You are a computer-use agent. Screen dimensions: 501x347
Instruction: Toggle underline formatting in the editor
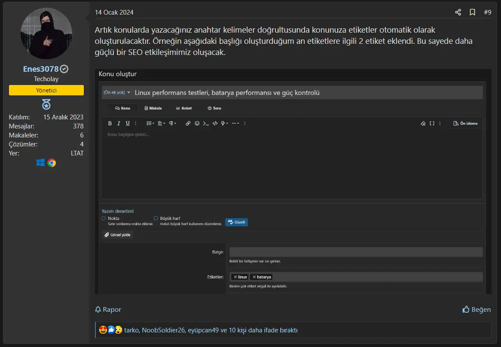click(128, 123)
